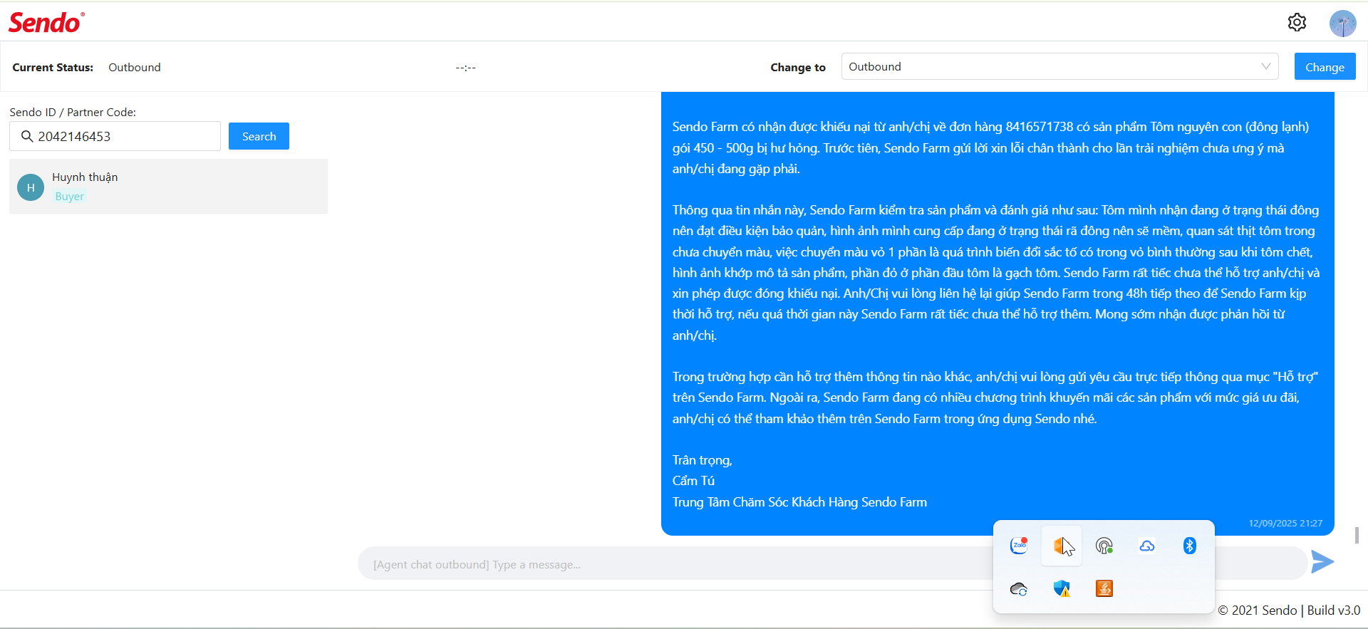Click the Sendo logo

click(x=46, y=23)
